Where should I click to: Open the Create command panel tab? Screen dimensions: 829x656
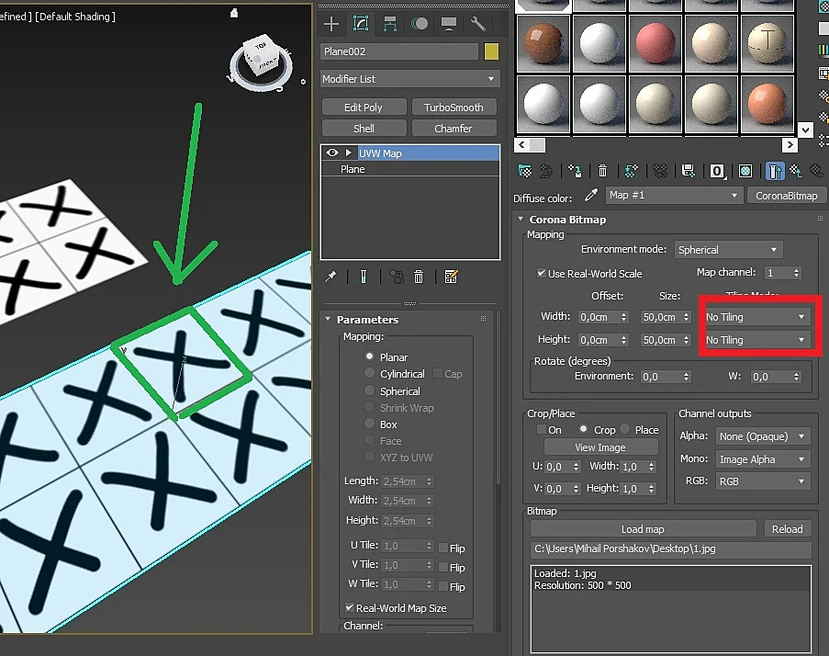(331, 24)
